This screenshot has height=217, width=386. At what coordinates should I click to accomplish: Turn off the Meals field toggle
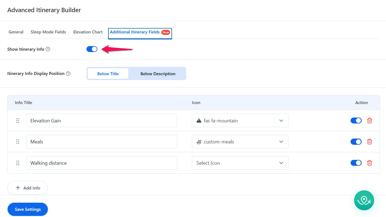point(356,142)
